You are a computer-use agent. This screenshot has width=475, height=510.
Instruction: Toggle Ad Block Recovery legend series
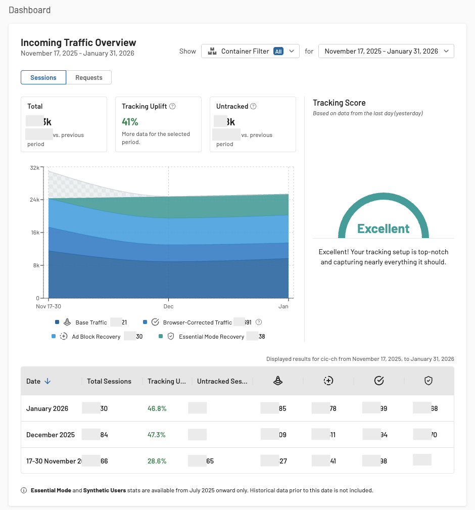[96, 337]
